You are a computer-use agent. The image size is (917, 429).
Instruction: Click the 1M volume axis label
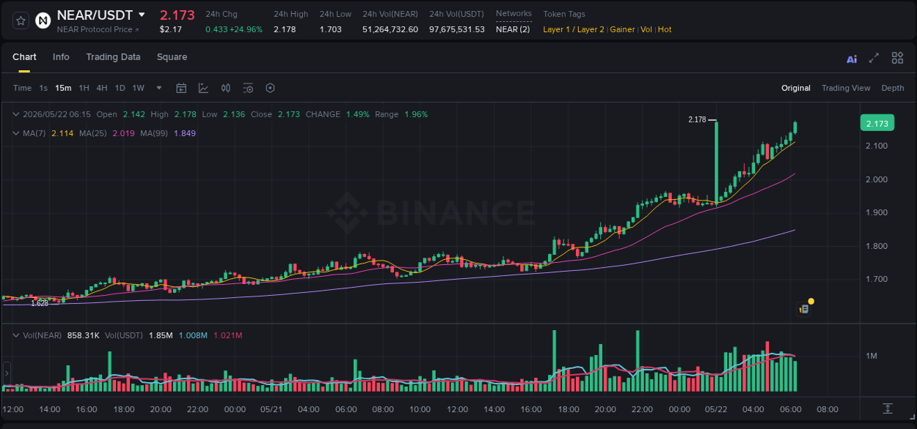click(872, 356)
